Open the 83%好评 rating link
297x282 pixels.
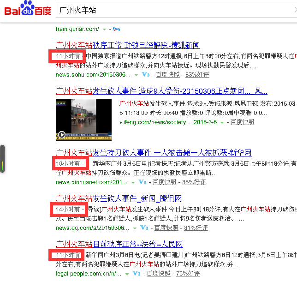point(197,75)
